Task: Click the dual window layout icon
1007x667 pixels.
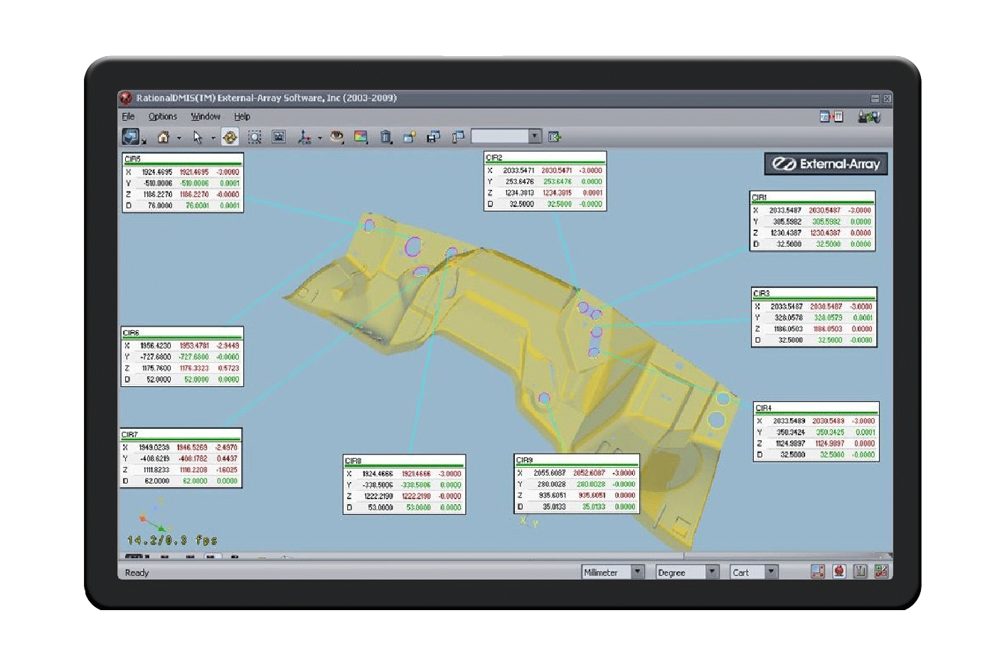Action: point(831,117)
